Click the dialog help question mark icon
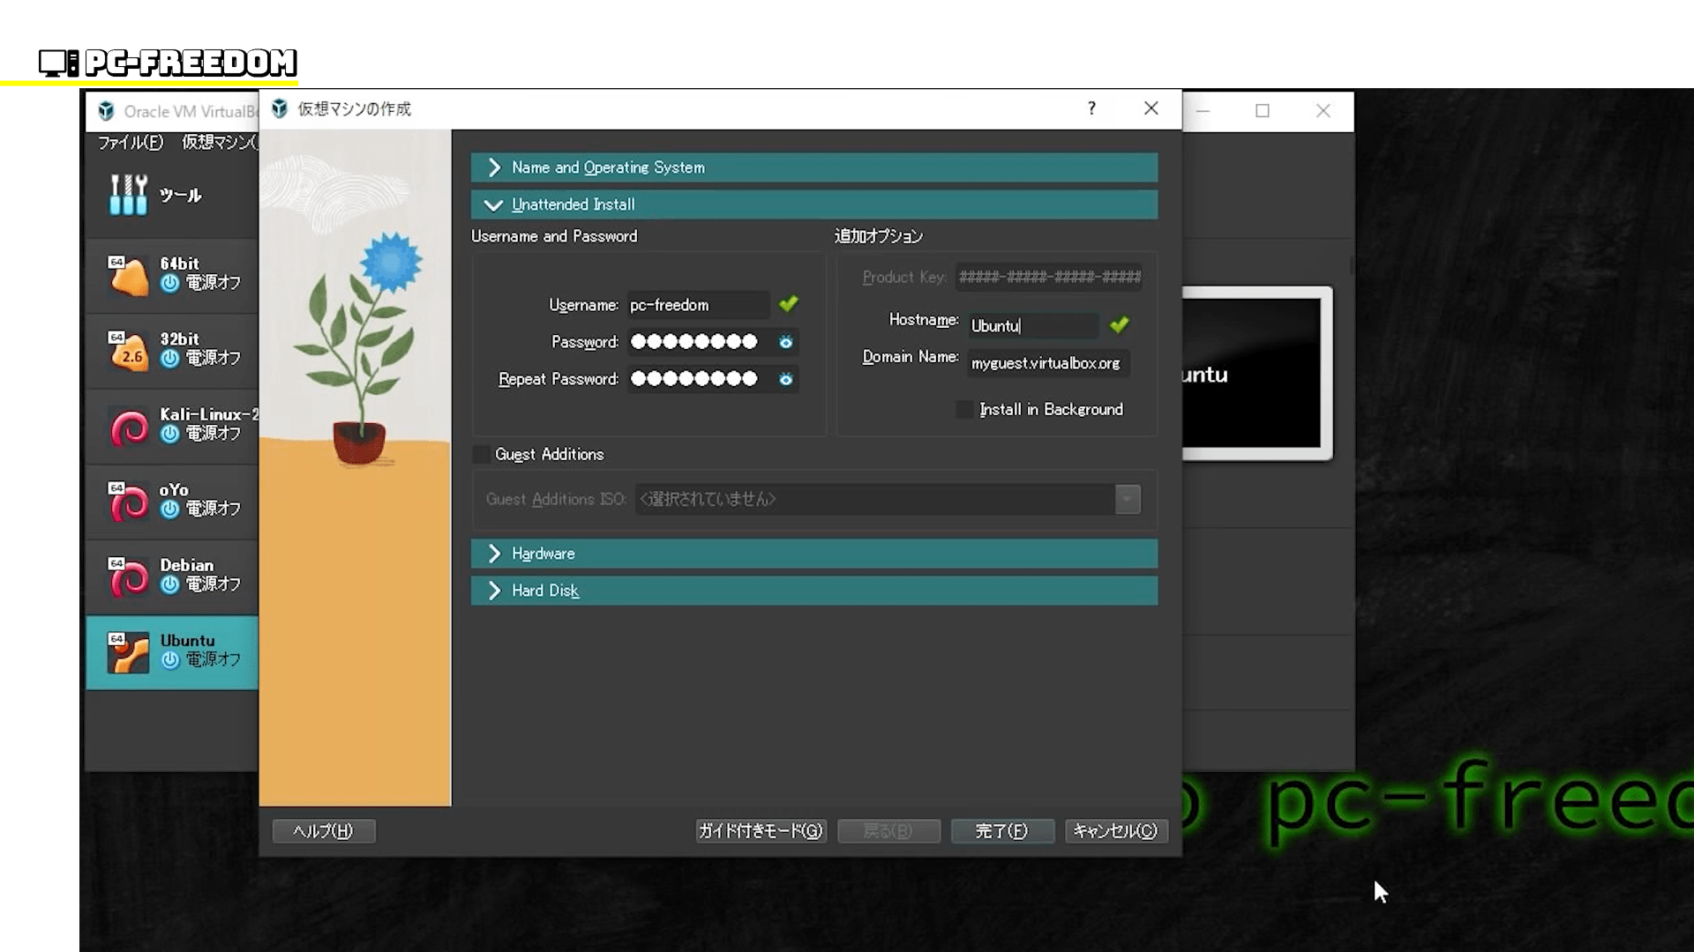 [1091, 108]
